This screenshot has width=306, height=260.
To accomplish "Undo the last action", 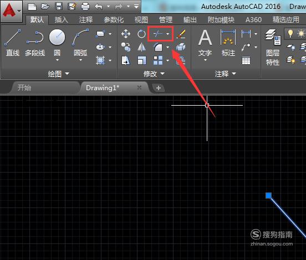I will coord(99,7).
